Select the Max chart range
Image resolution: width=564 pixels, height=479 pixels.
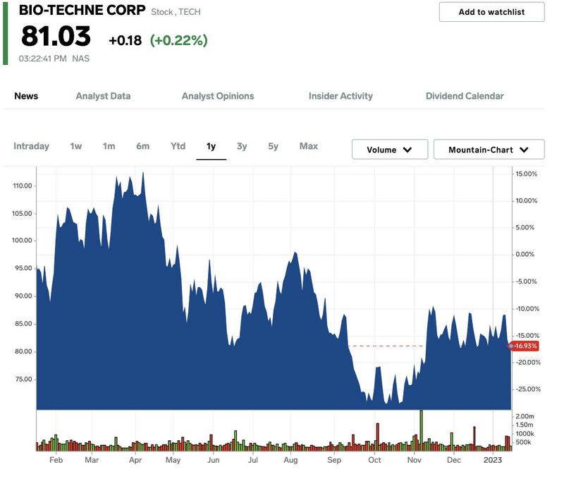(309, 146)
